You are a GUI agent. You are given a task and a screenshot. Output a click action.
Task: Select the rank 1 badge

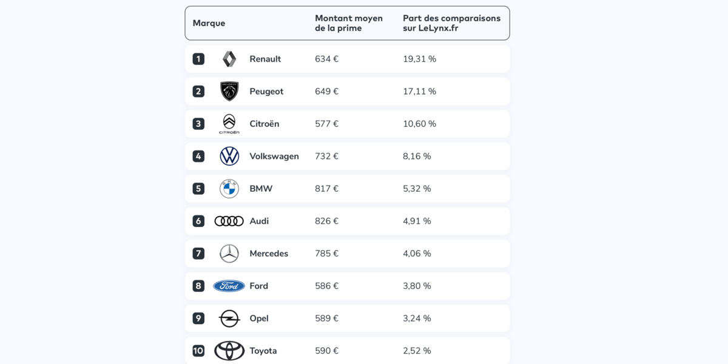click(x=198, y=59)
